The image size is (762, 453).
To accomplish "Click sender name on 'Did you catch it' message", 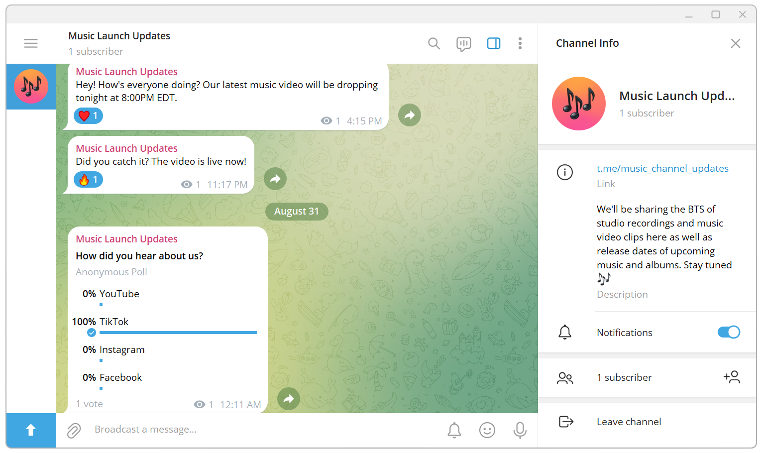I will tap(126, 148).
